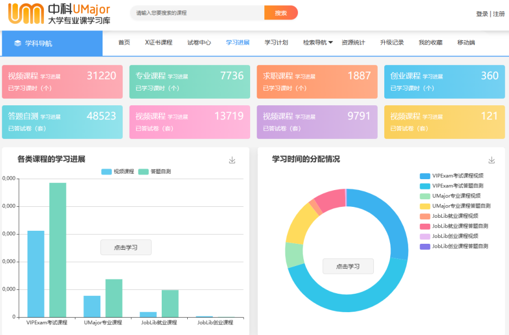
Task: Switch to 试卷中心 page
Action: 199,43
